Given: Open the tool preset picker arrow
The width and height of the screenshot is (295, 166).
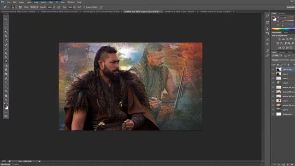Looking at the screenshot, I should click(x=8, y=7).
